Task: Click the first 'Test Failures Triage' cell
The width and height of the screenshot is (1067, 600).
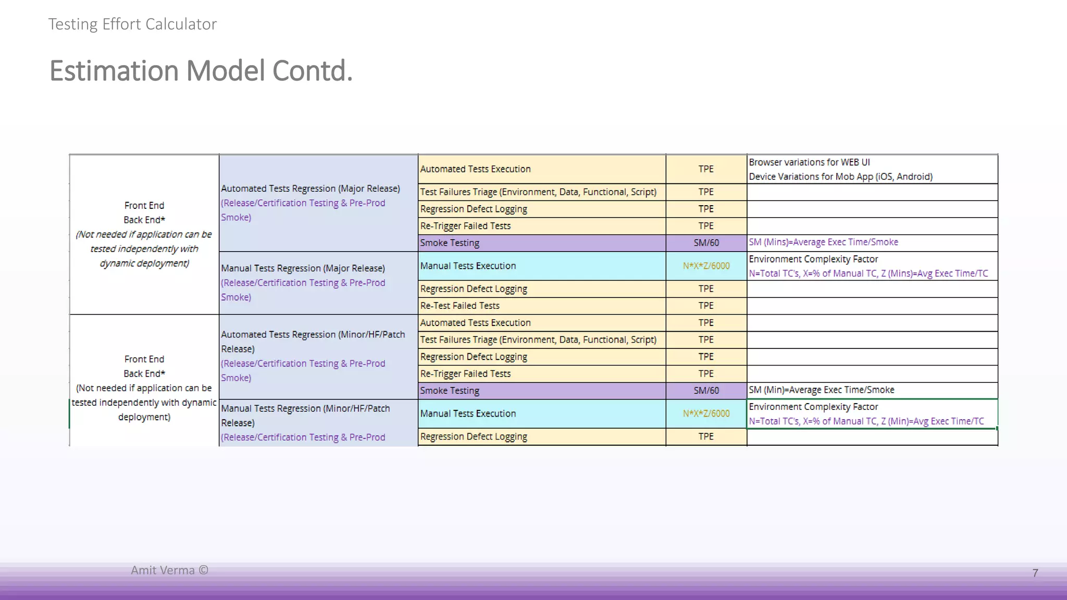Action: tap(541, 192)
